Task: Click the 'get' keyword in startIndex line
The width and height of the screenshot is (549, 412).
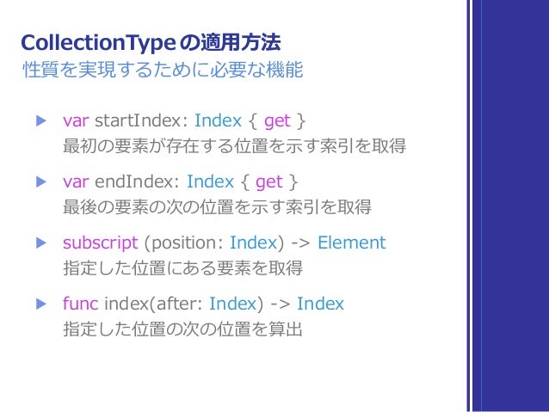Action: point(277,122)
